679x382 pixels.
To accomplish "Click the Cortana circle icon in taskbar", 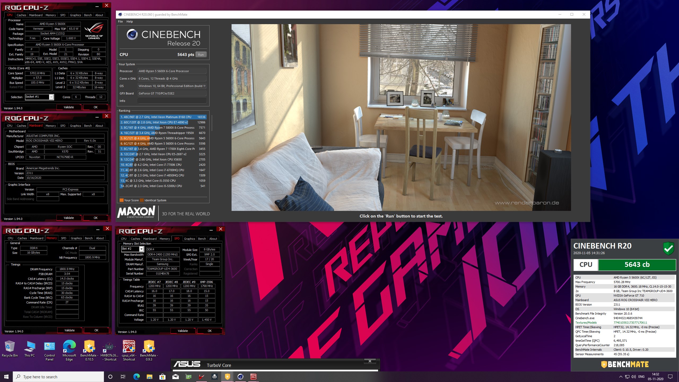I will point(110,377).
